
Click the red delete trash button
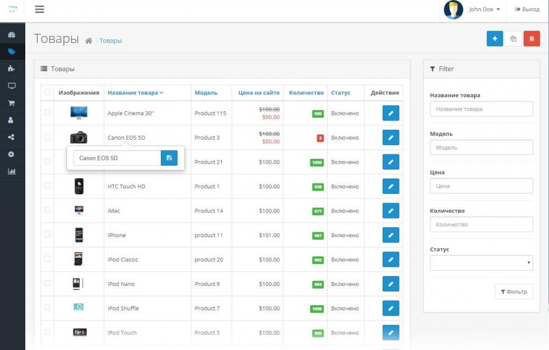pos(531,39)
